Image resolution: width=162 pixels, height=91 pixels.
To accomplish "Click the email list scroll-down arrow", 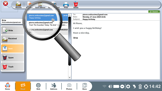I will pos(70,78).
